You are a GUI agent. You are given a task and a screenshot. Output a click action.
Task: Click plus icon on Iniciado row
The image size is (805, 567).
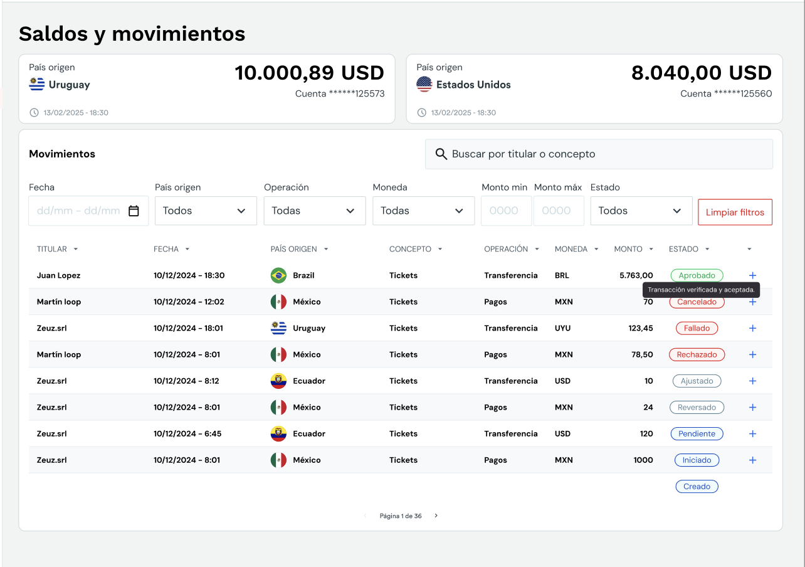(x=753, y=460)
